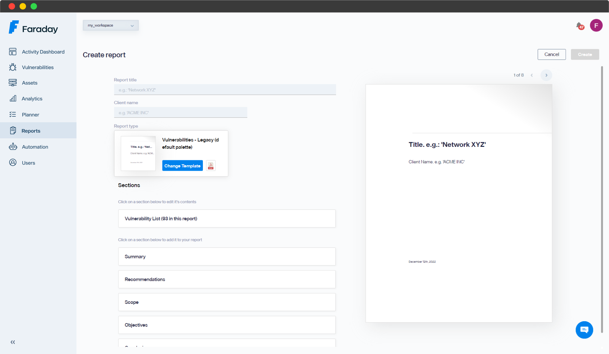Go to previous preview page
Viewport: 609px width, 354px height.
[x=532, y=75]
